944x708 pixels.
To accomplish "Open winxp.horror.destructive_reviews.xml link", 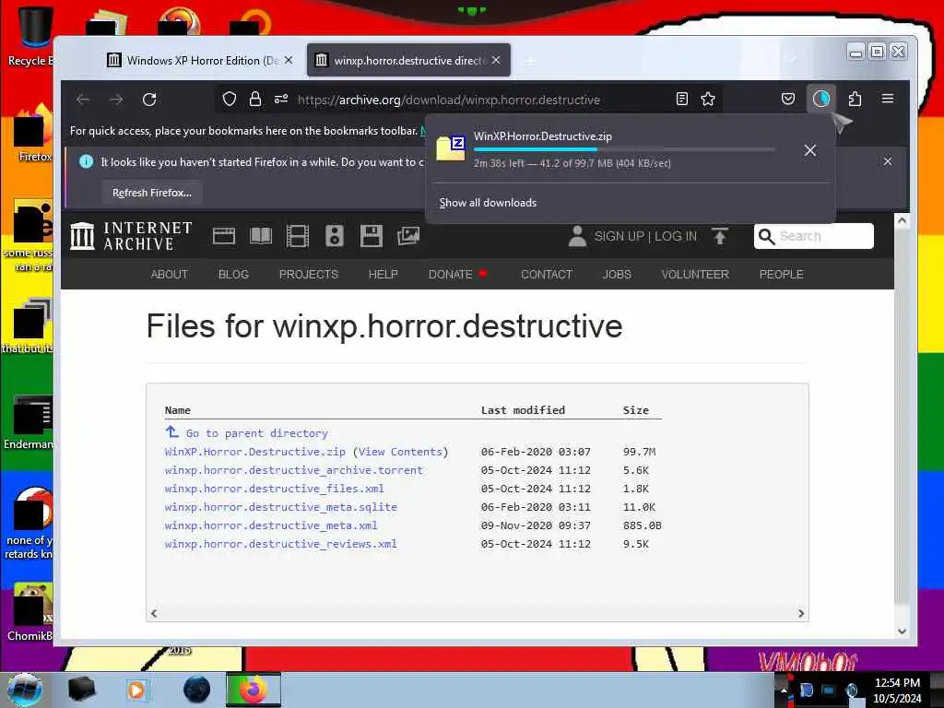I will tap(280, 544).
